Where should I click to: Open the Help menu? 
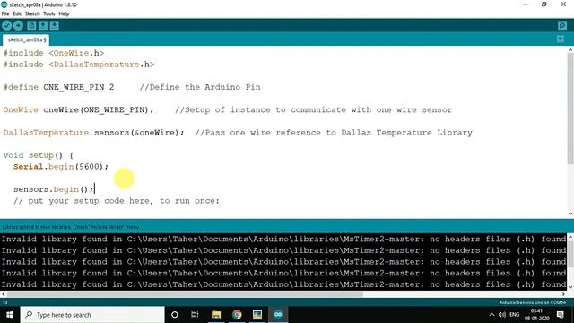(x=64, y=14)
